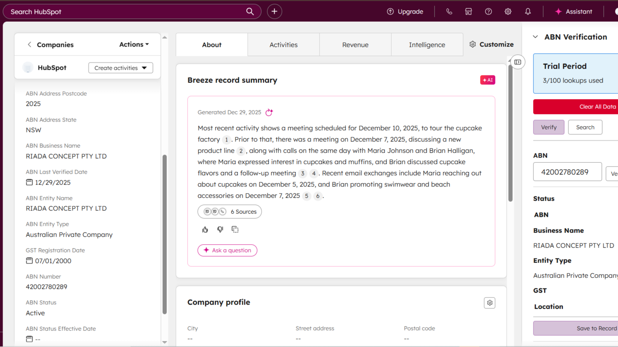The height and width of the screenshot is (347, 618).
Task: Click ABN Address State value NSW
Action: [x=33, y=130]
